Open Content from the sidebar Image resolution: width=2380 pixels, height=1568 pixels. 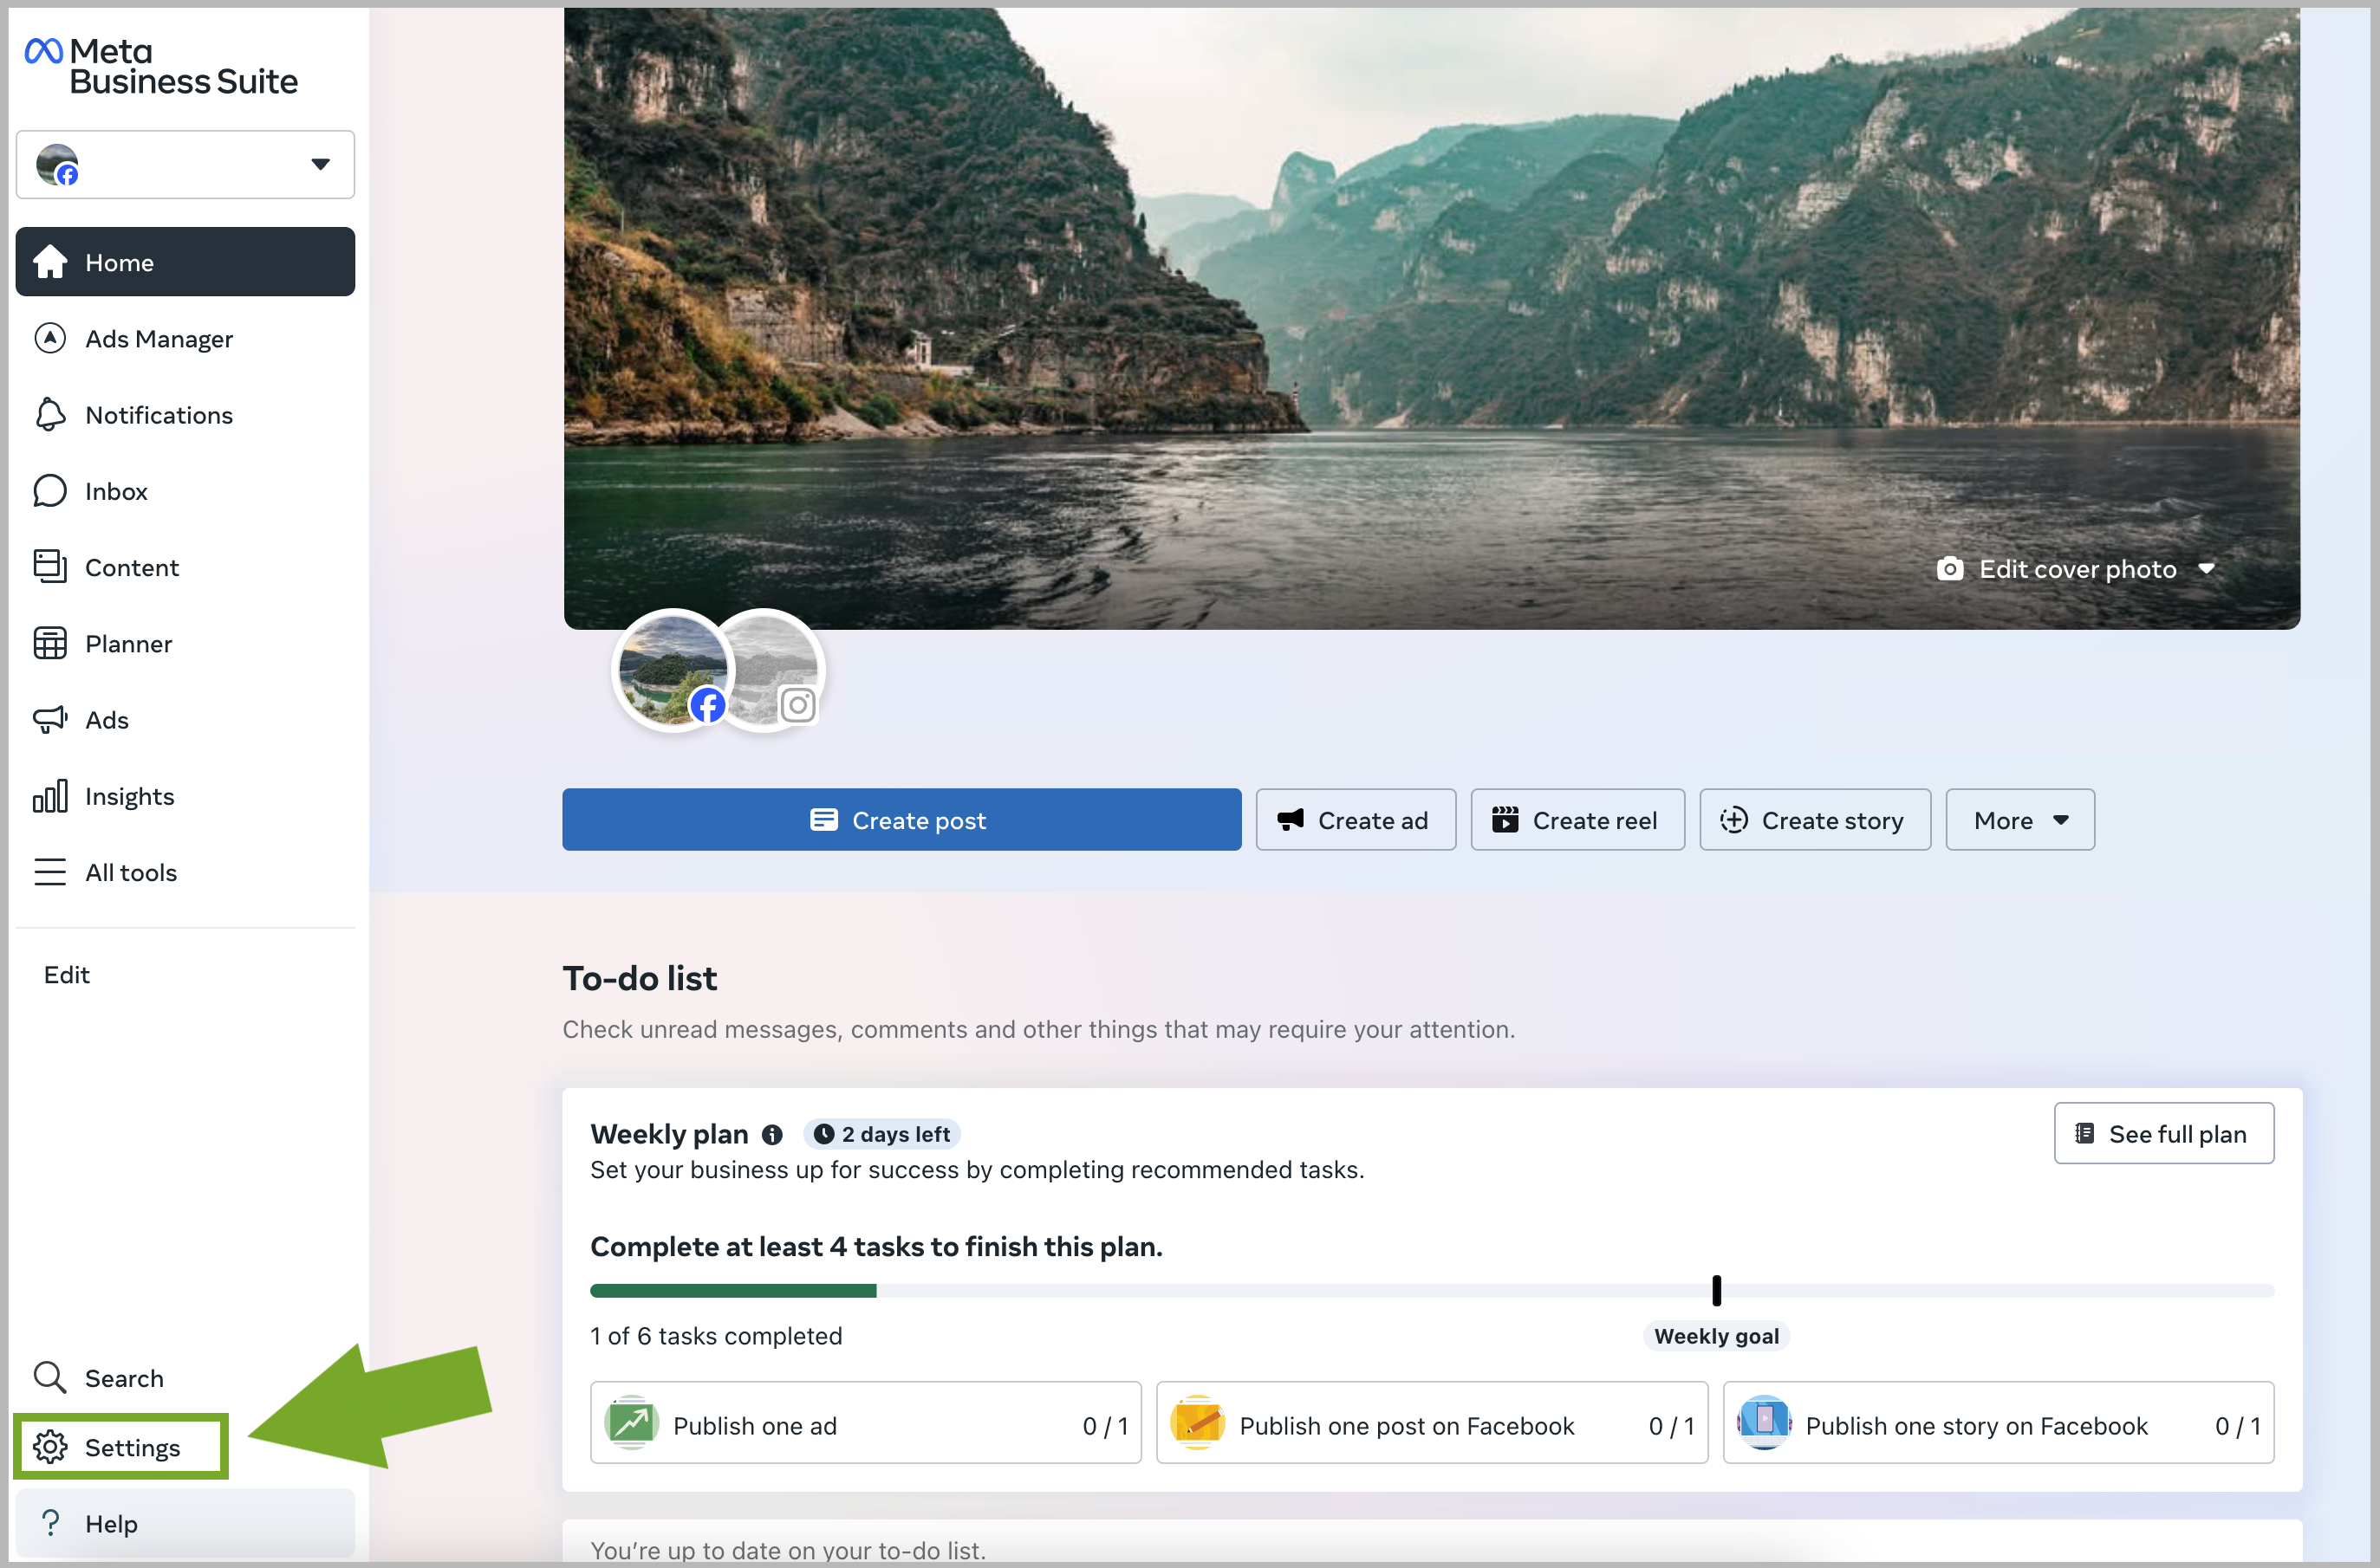pyautogui.click(x=185, y=567)
